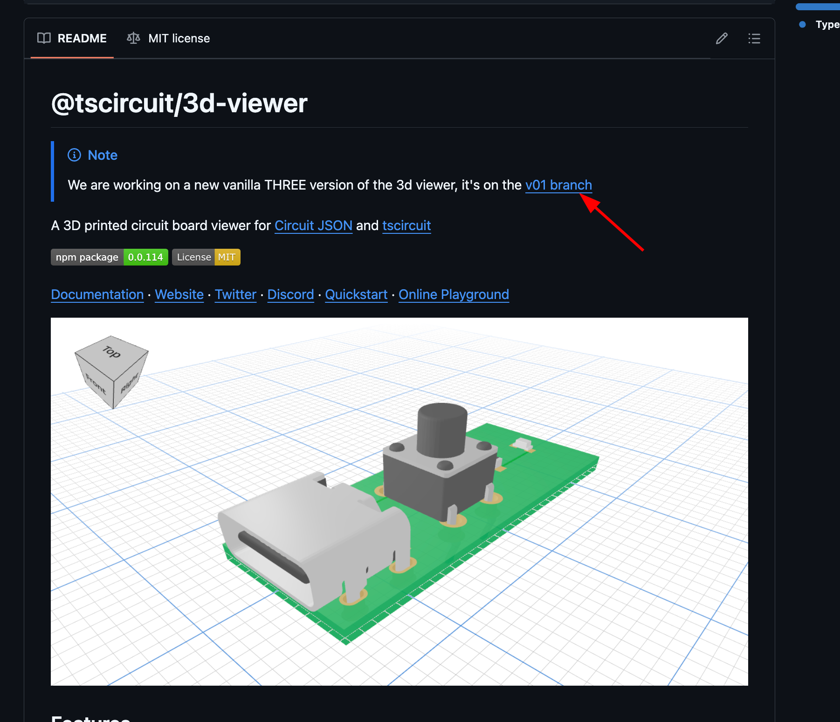This screenshot has width=840, height=722.
Task: Go to the Quickstart link
Action: [x=357, y=294]
